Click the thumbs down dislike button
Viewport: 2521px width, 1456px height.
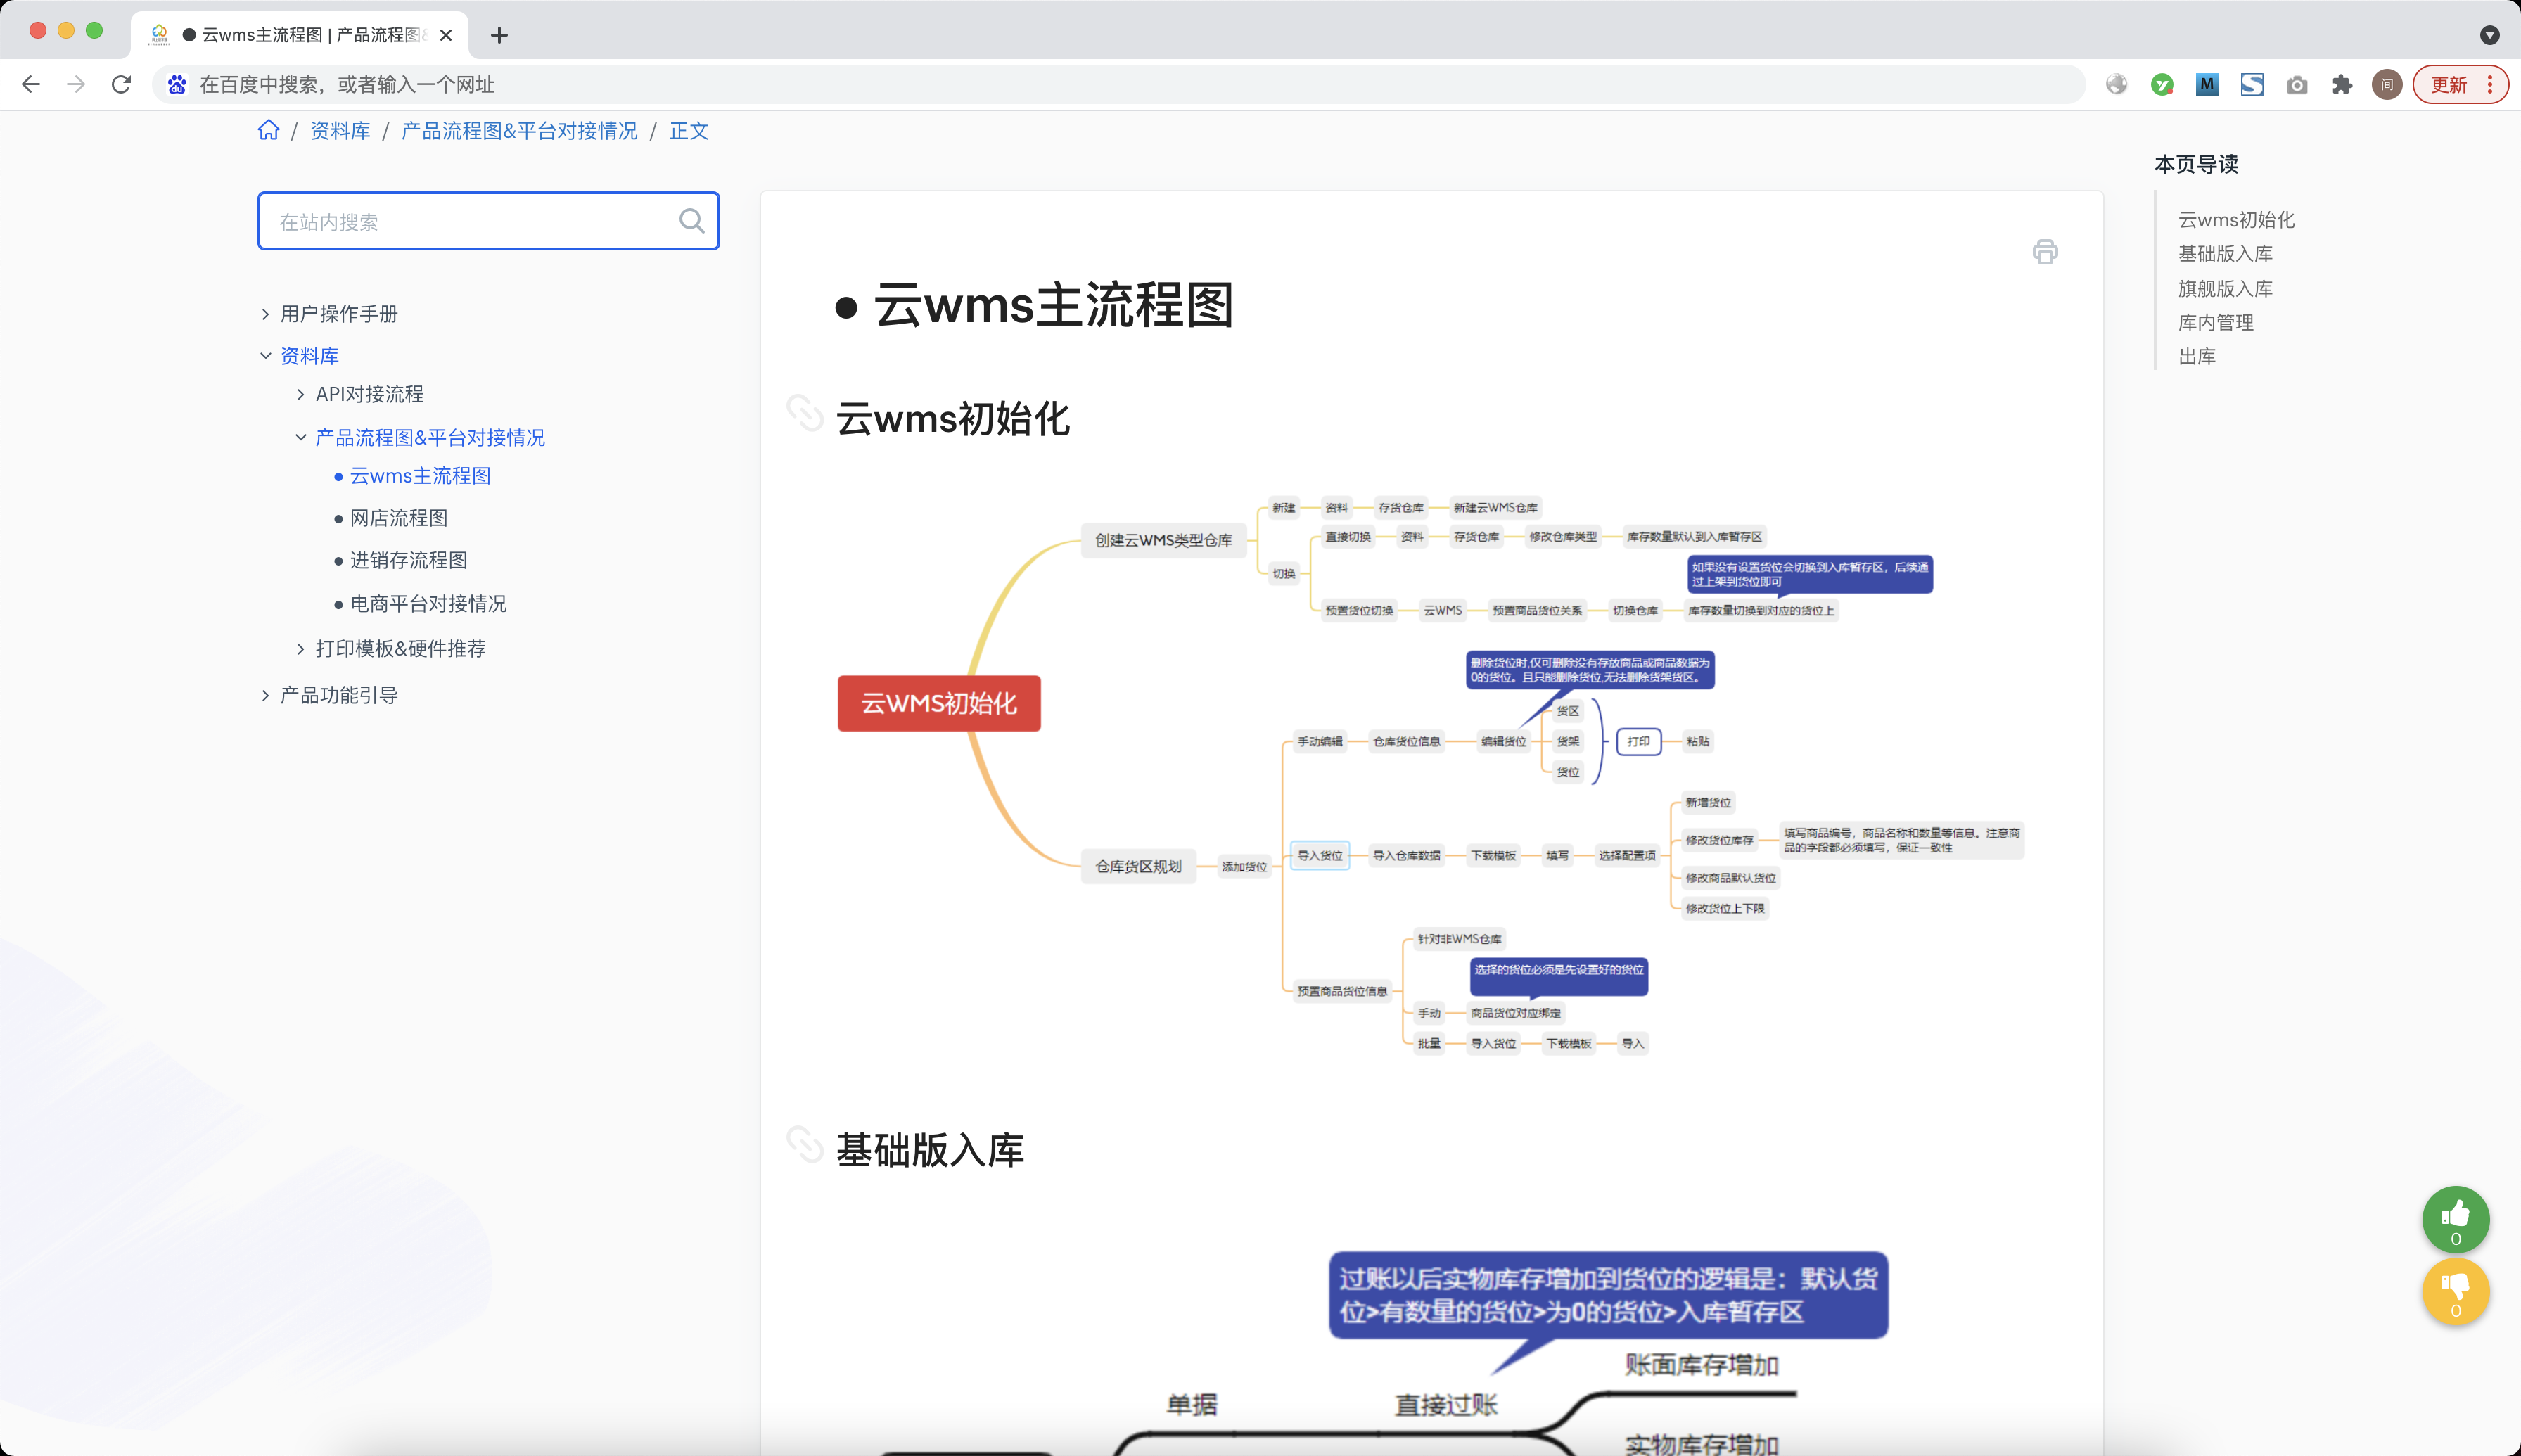[2455, 1292]
